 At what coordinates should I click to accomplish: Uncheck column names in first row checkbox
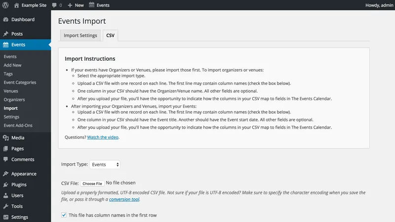pos(64,215)
